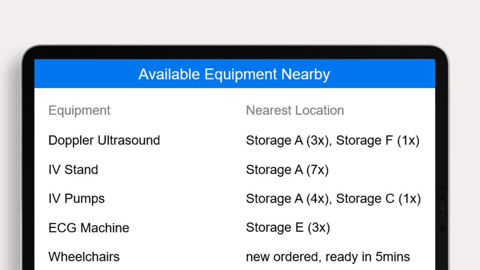The image size is (480, 270).
Task: Tap the word Machine in ECG row
Action: pos(105,228)
